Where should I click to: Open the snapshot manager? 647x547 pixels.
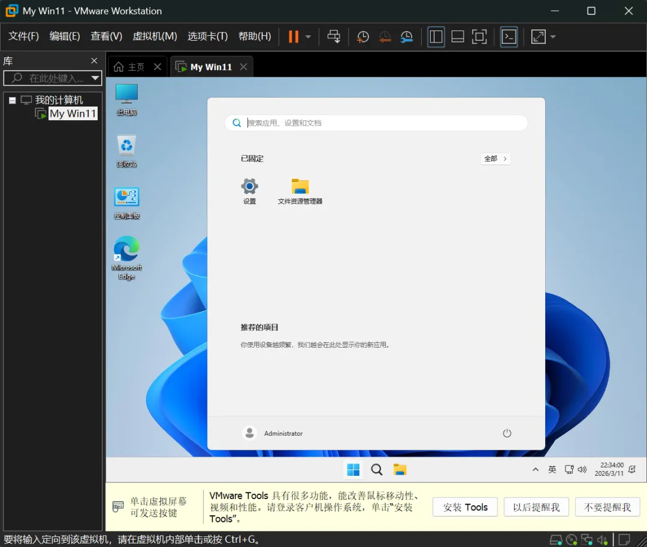tap(406, 37)
